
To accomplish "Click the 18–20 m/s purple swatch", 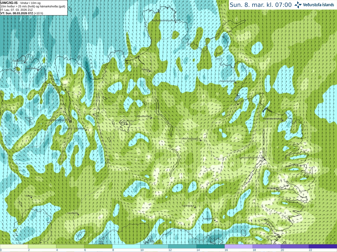I will [x=267, y=246].
